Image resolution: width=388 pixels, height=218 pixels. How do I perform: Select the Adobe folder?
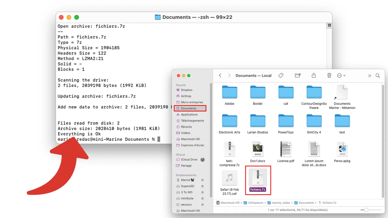coord(230,96)
